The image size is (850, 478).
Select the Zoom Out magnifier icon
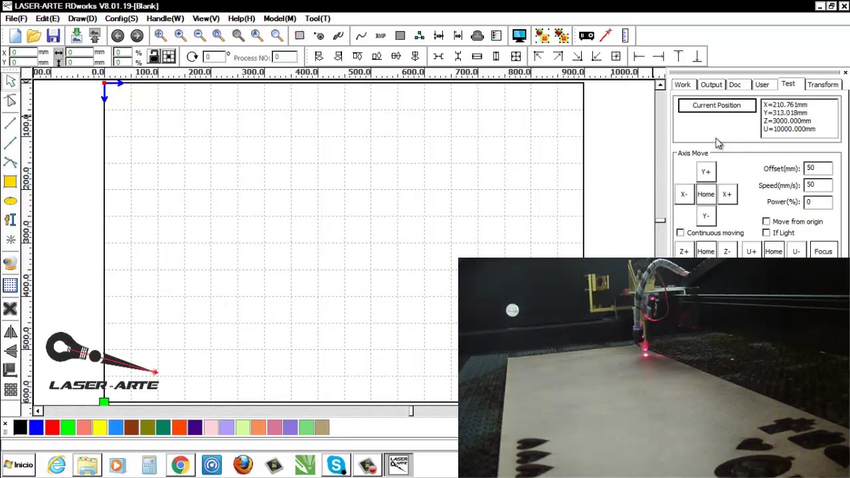point(199,36)
